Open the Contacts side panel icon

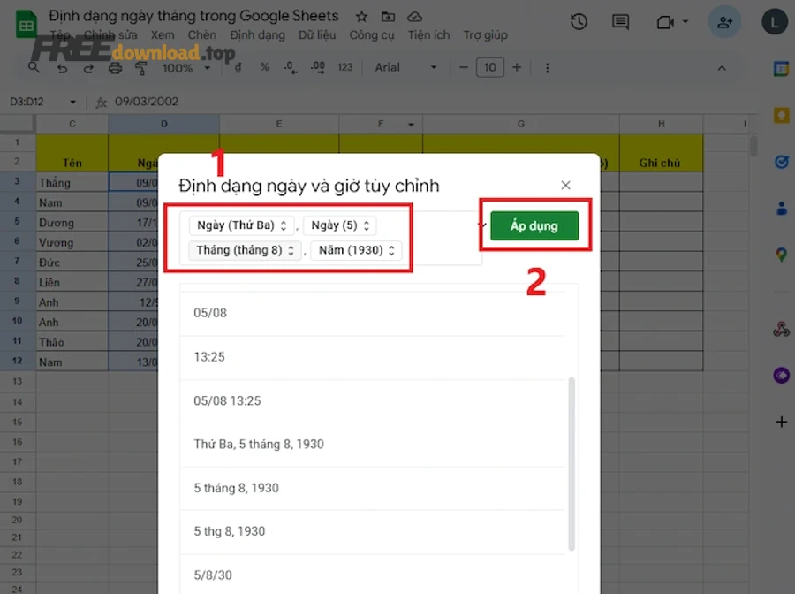pos(781,208)
